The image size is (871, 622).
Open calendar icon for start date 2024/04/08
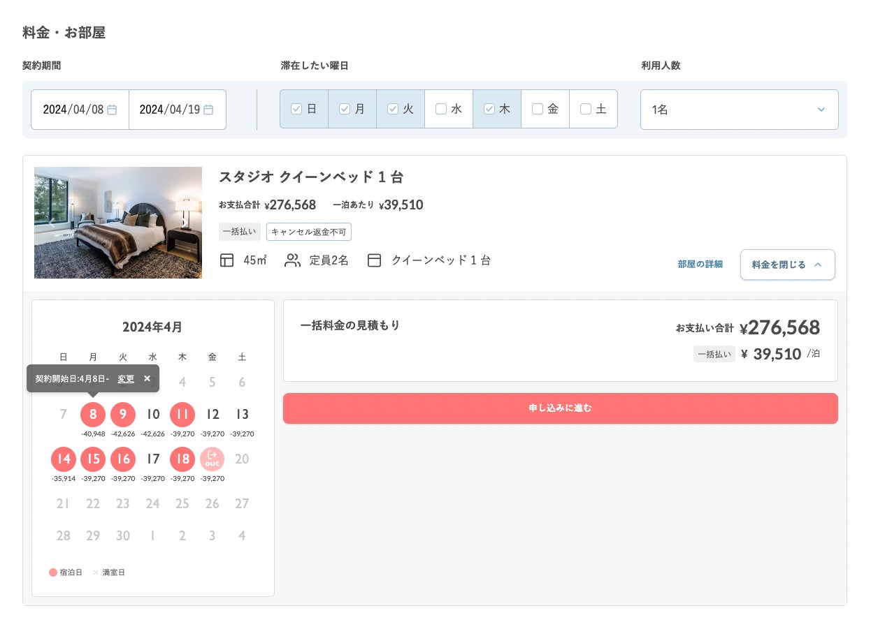pyautogui.click(x=112, y=110)
